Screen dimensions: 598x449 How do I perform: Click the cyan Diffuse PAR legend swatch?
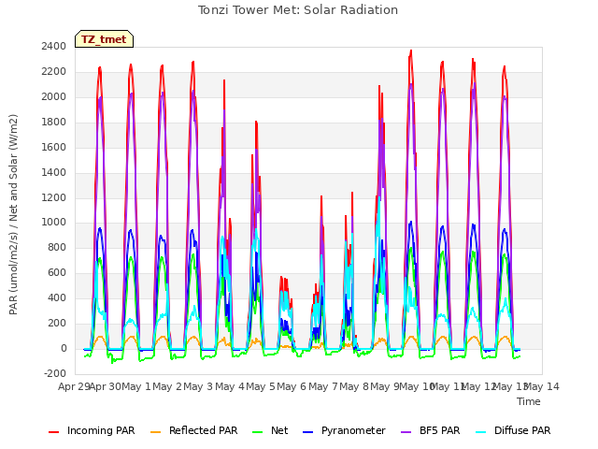point(481,432)
